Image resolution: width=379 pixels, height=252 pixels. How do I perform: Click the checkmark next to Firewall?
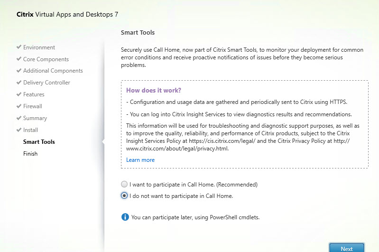18,106
